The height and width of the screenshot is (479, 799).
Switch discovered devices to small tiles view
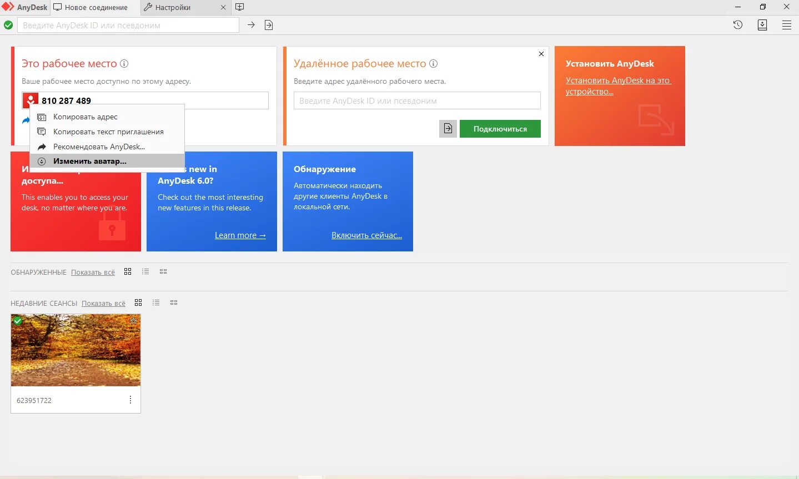[163, 271]
